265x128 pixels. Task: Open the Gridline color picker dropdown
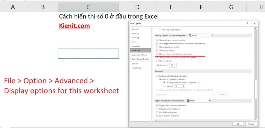173,65
